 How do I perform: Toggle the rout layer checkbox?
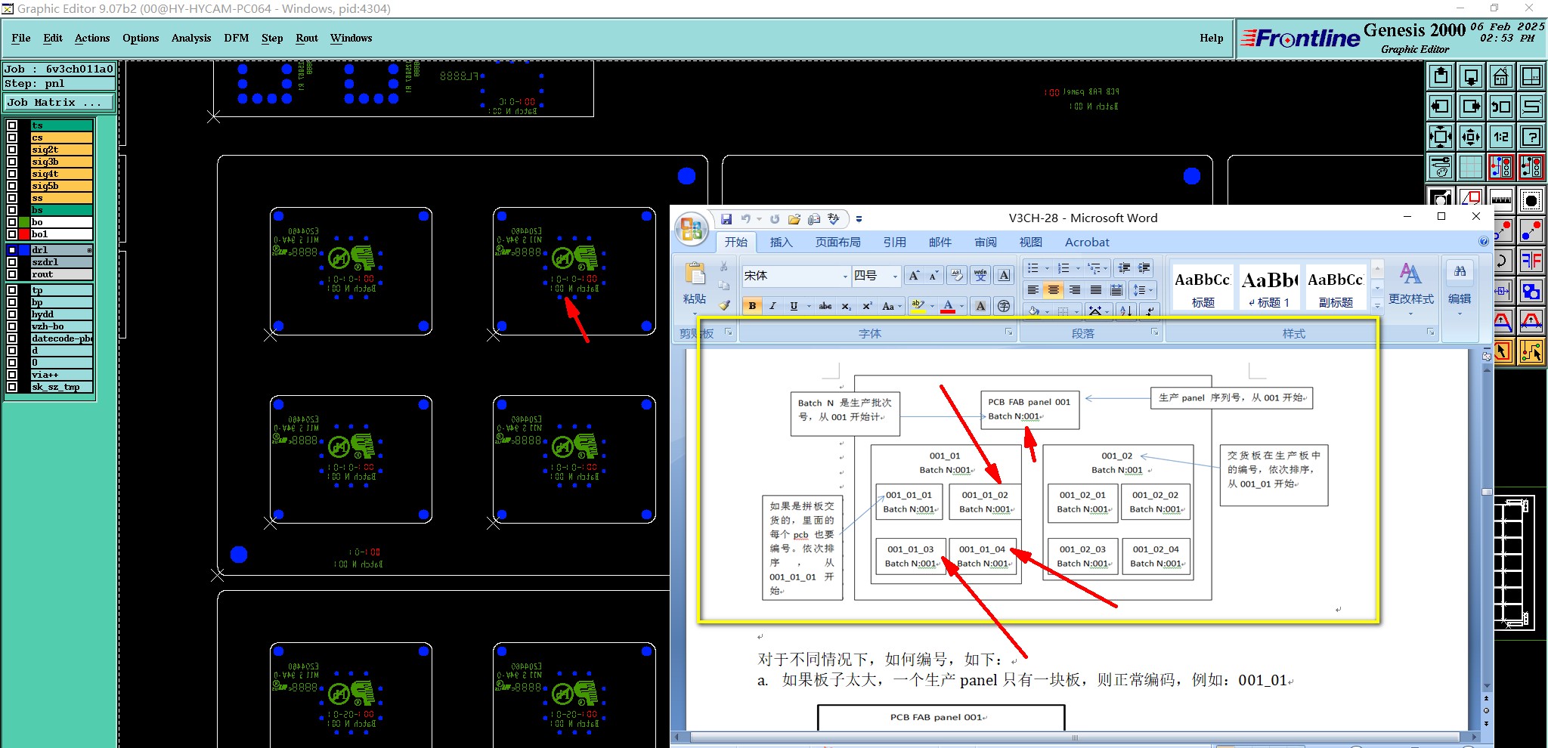point(12,274)
